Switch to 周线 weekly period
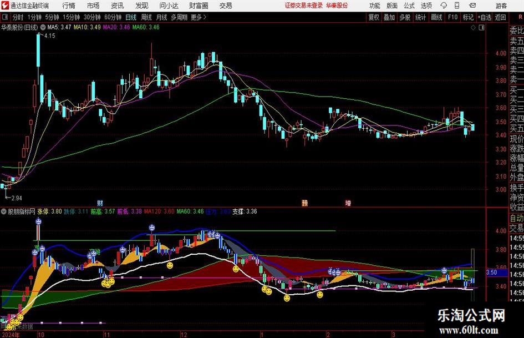This screenshot has height=338, width=524. 146,17
